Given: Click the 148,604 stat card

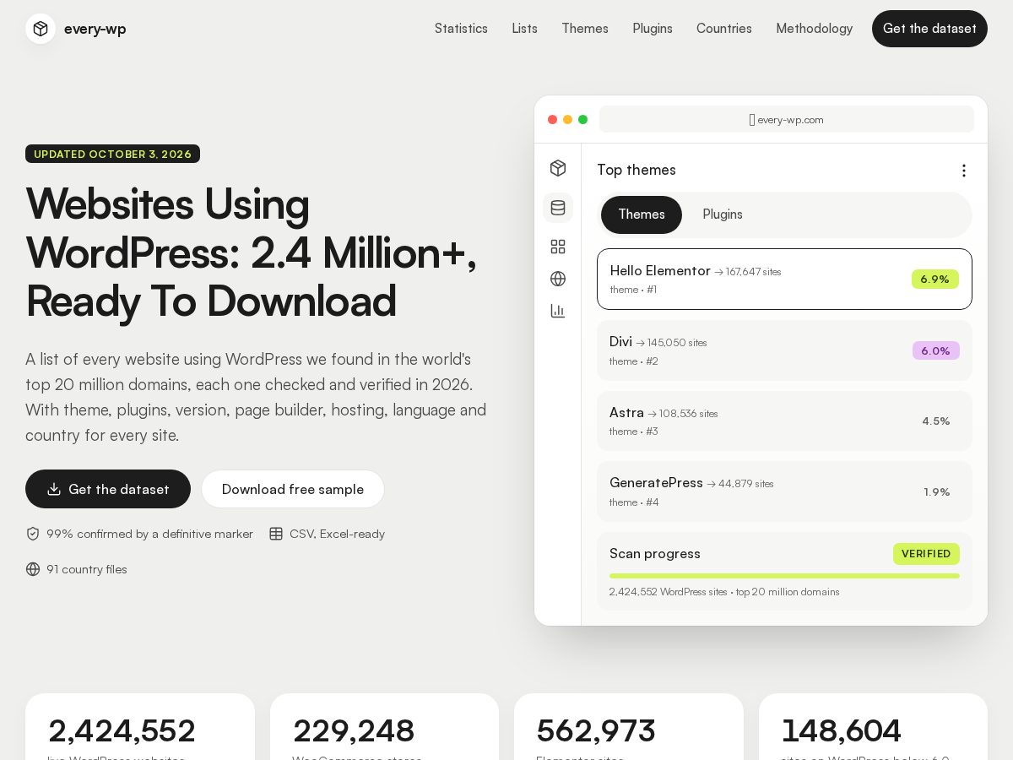Looking at the screenshot, I should click(x=873, y=727).
